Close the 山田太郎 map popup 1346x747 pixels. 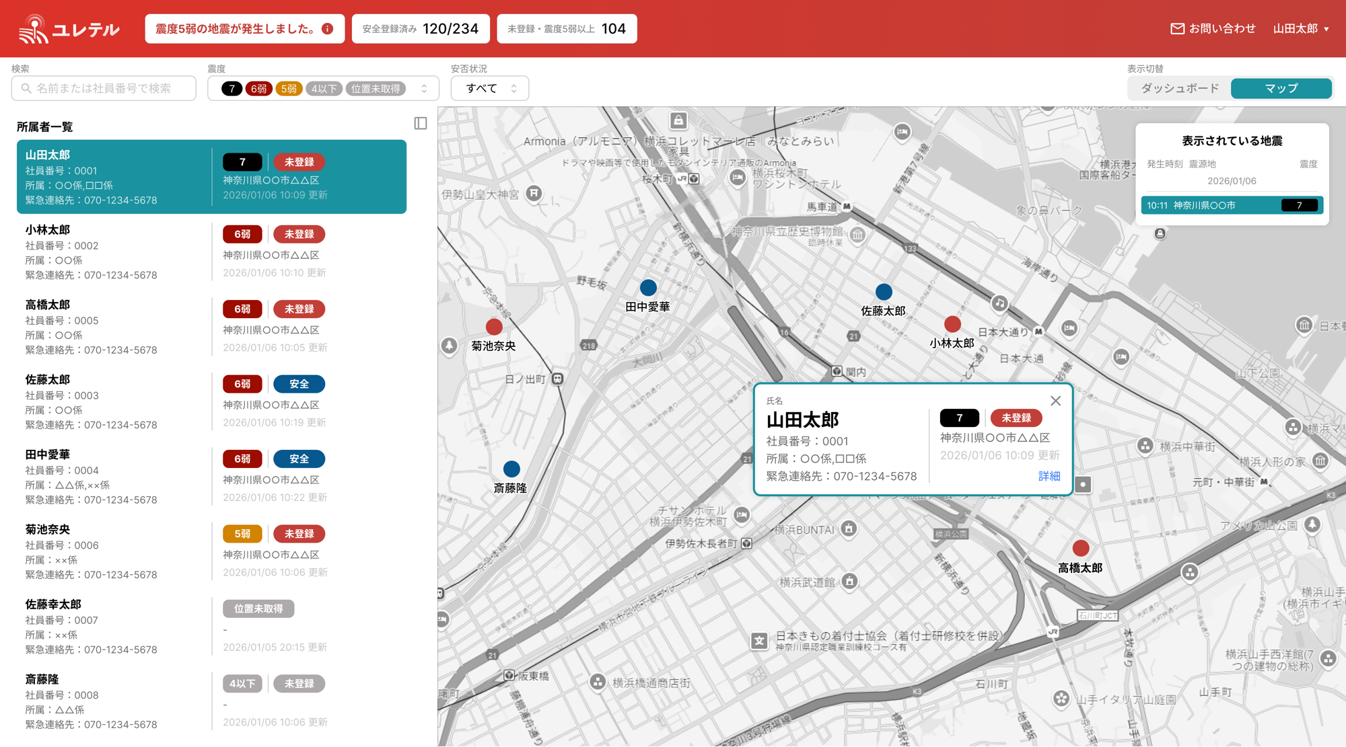pyautogui.click(x=1055, y=401)
